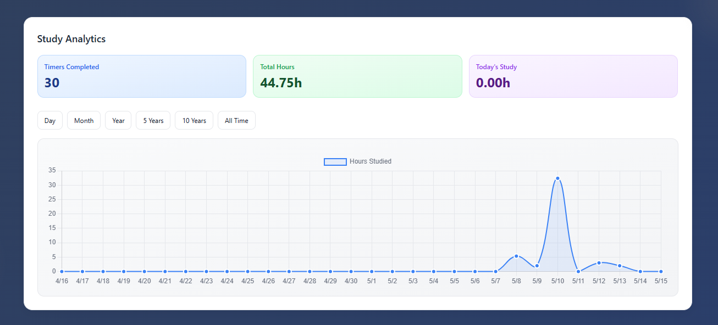Click the 4/20 x-axis label

click(x=145, y=281)
